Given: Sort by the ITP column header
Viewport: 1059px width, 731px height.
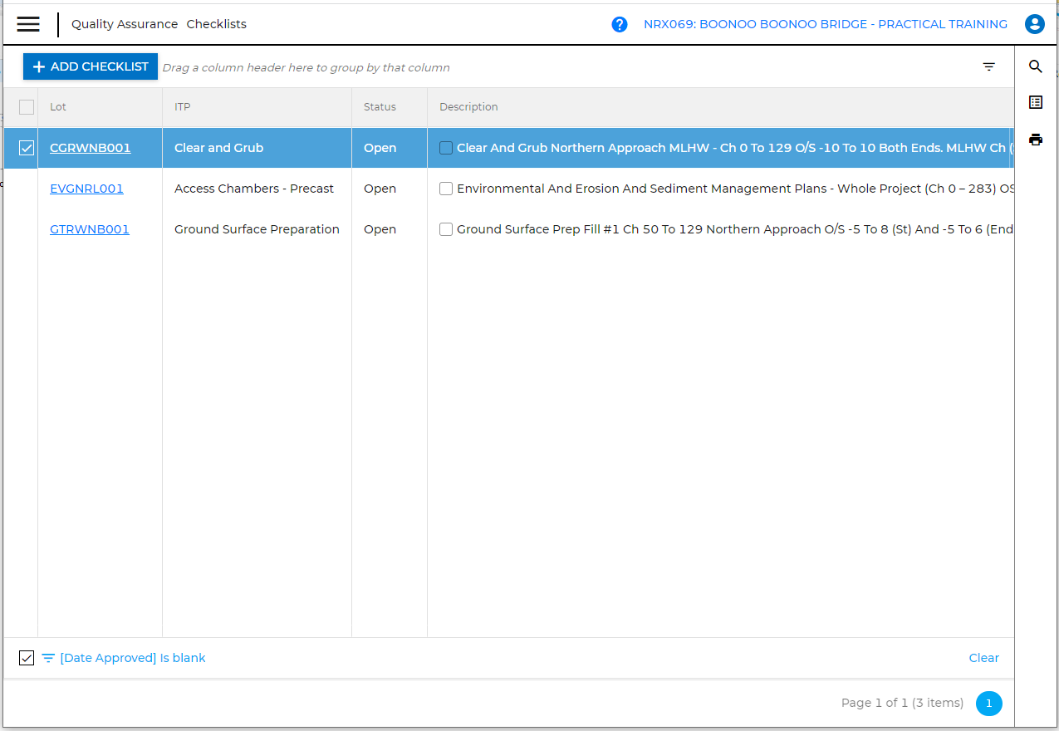Looking at the screenshot, I should (x=183, y=107).
